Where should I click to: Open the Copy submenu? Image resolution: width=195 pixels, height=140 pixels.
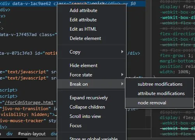[x=91, y=52]
